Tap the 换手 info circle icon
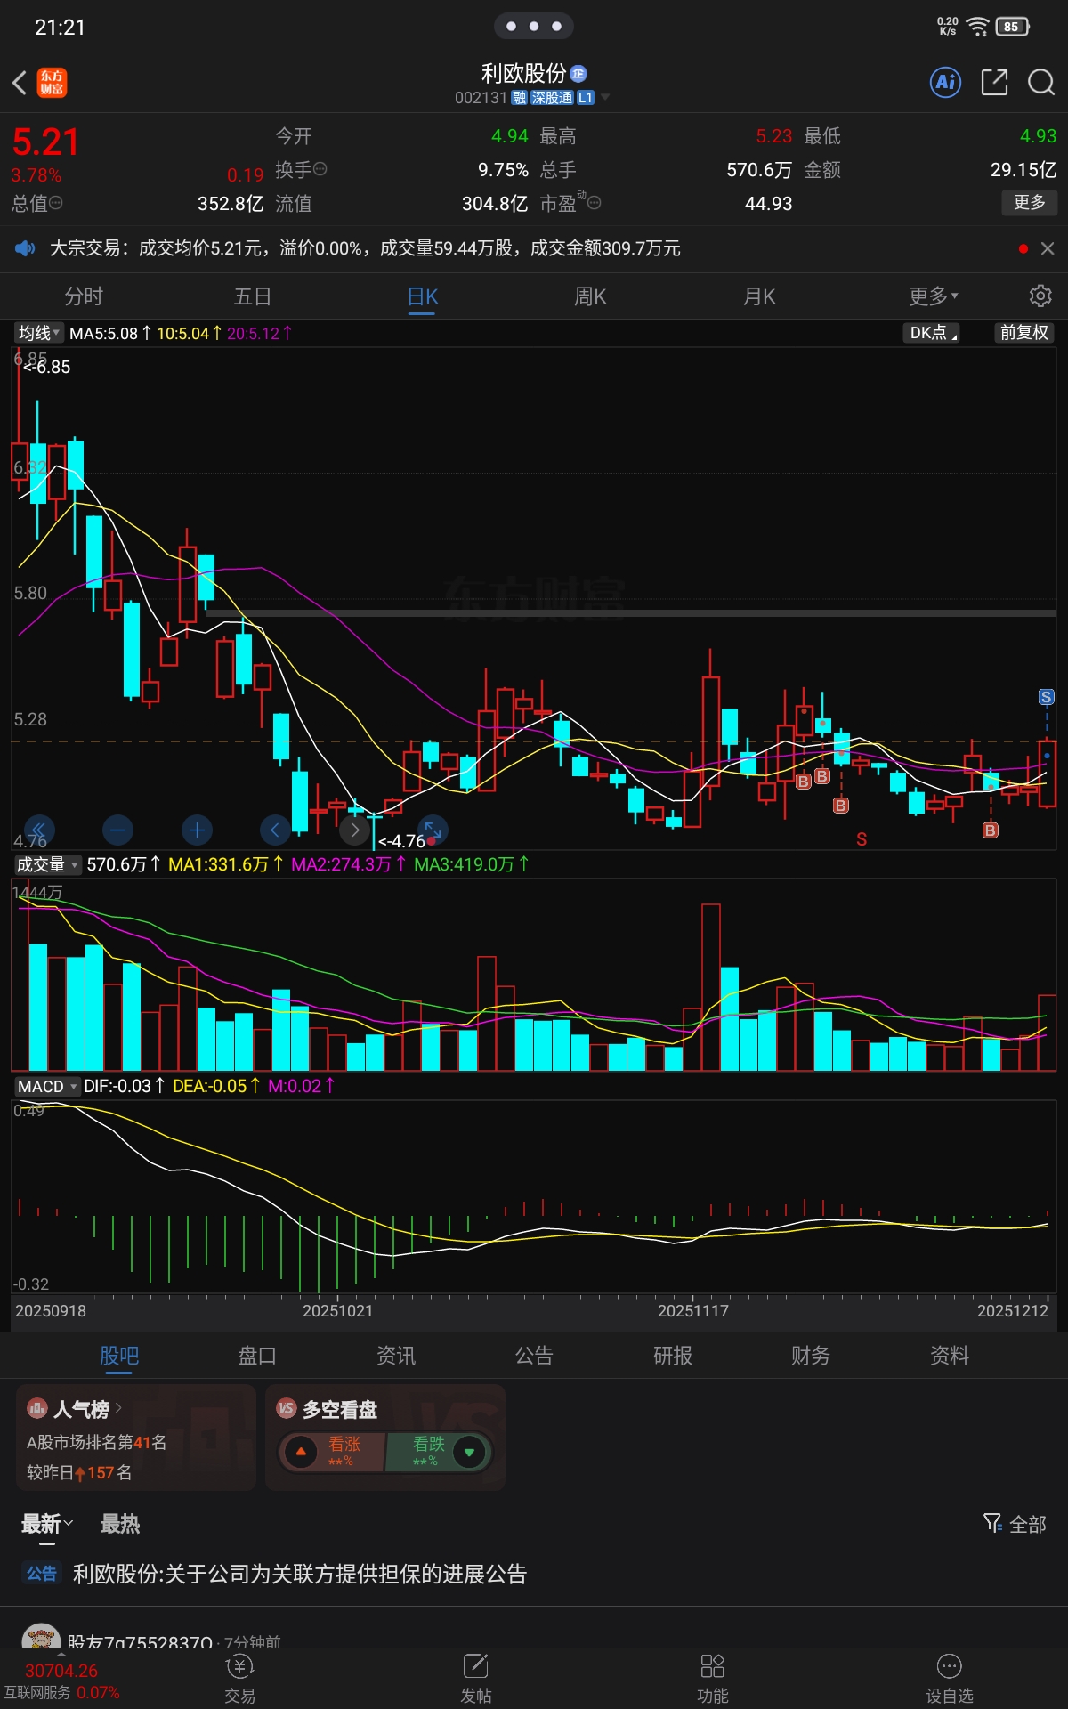This screenshot has width=1068, height=1709. pyautogui.click(x=320, y=169)
